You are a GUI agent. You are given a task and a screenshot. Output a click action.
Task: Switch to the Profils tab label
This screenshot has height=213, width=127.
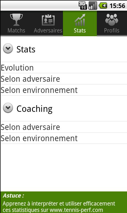coord(112,31)
